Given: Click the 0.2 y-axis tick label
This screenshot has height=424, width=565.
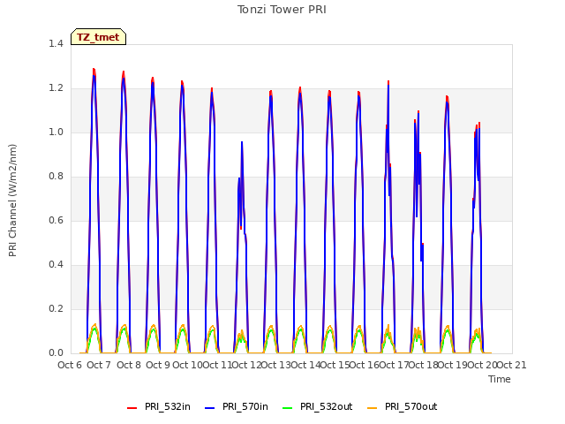Looking at the screenshot, I should click(56, 309).
